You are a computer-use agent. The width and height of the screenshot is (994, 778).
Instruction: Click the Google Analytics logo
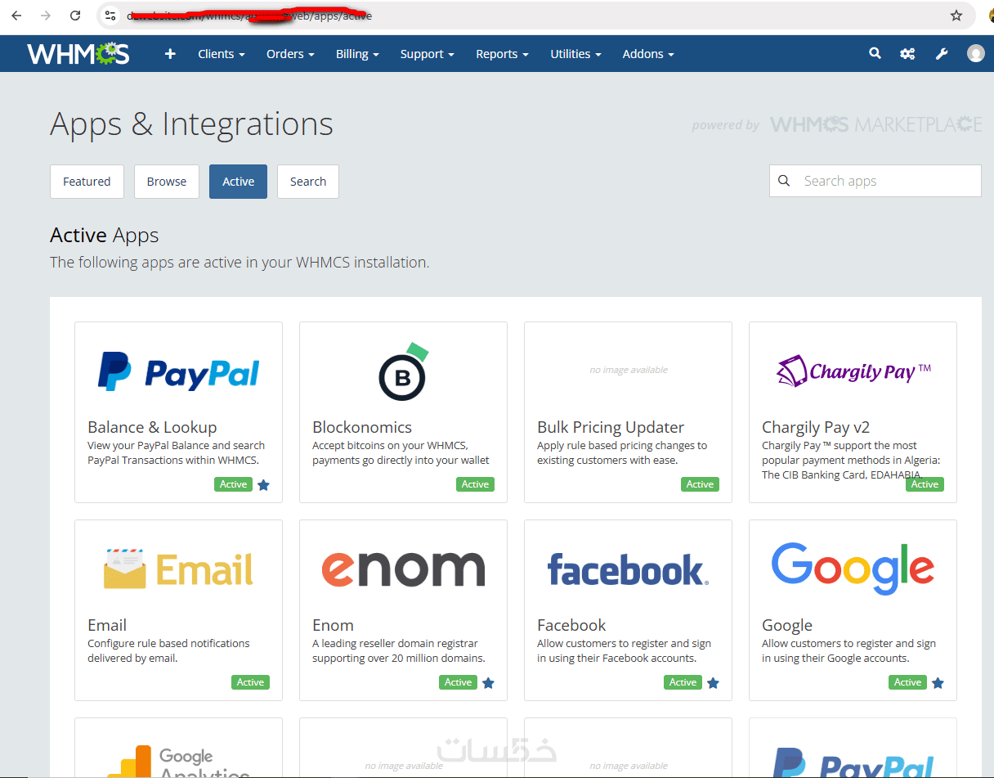pos(178,761)
